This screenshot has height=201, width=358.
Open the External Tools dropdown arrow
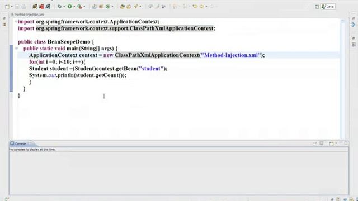(84, 7)
